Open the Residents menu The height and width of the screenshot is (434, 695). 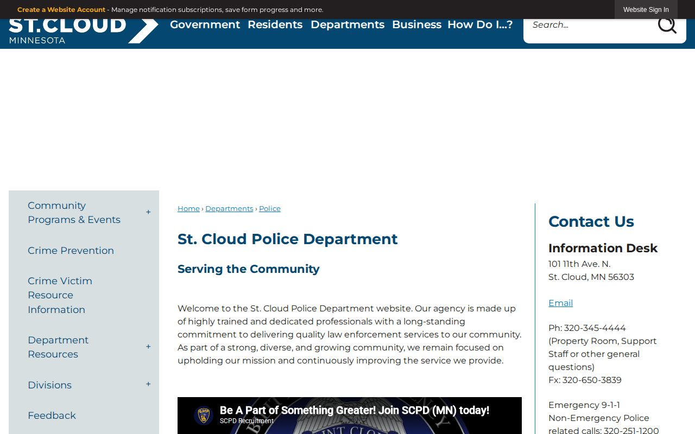(275, 25)
